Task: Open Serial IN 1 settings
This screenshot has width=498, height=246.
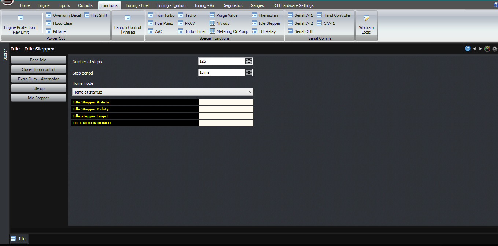Action: 300,15
